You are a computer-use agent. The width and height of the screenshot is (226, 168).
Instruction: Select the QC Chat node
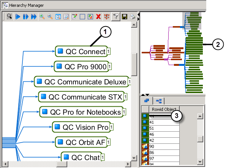[81, 157]
